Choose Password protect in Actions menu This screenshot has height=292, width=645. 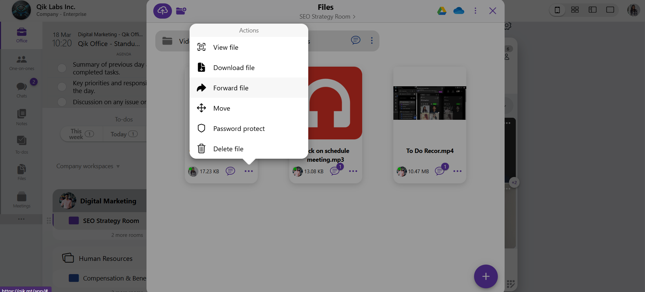[x=239, y=129]
